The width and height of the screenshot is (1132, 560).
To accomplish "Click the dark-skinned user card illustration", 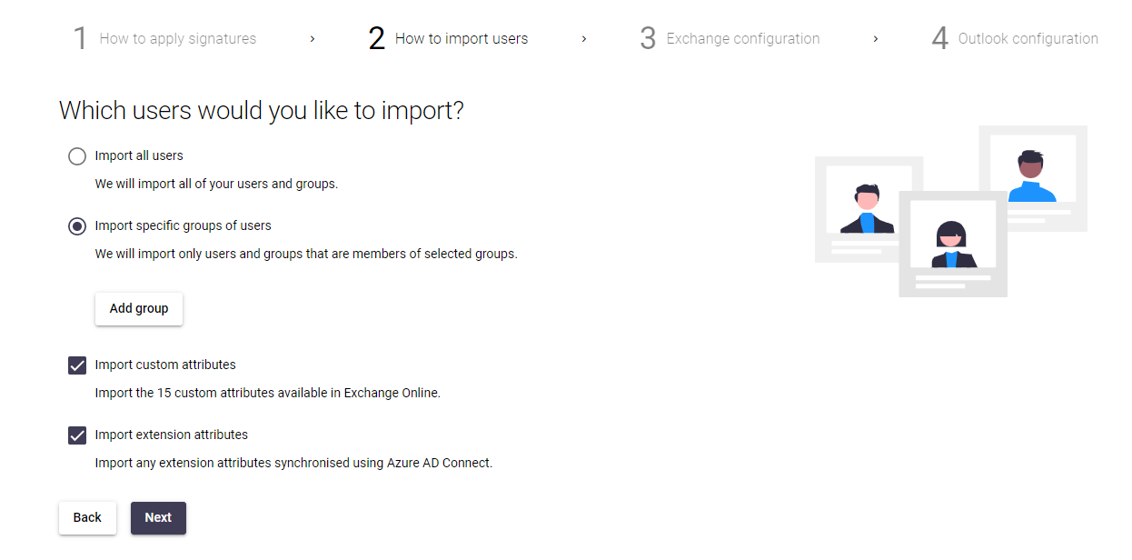I will point(1033,178).
